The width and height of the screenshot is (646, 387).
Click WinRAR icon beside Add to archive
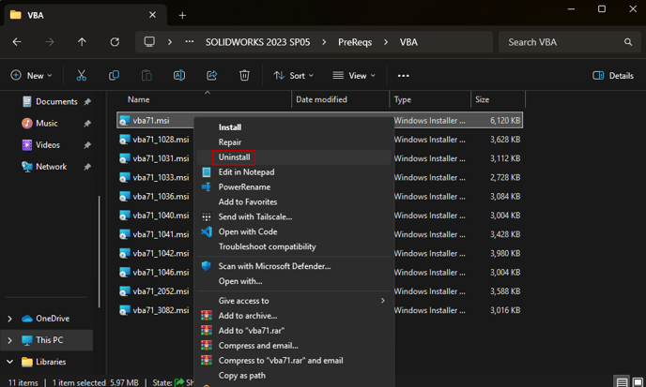tap(207, 316)
